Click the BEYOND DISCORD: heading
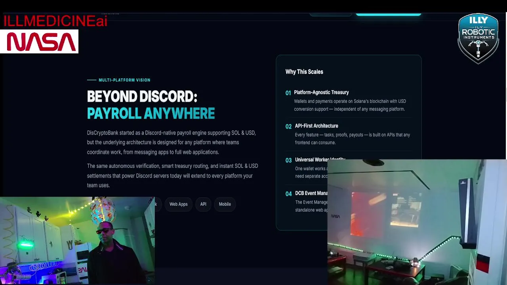 [x=142, y=97]
